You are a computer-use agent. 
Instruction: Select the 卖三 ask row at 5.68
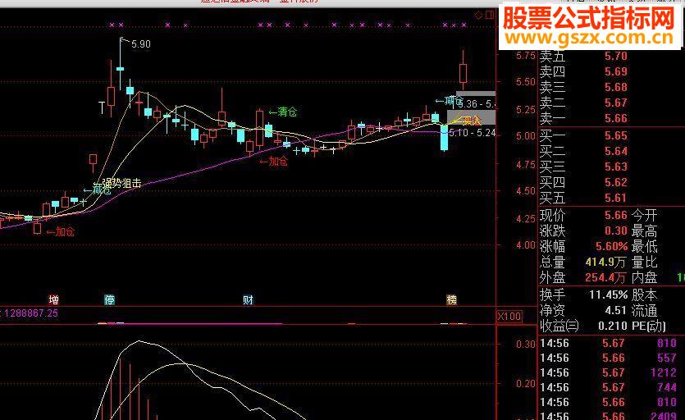[583, 87]
